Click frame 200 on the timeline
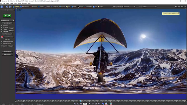The height and width of the screenshot is (105, 187). pyautogui.click(x=122, y=101)
